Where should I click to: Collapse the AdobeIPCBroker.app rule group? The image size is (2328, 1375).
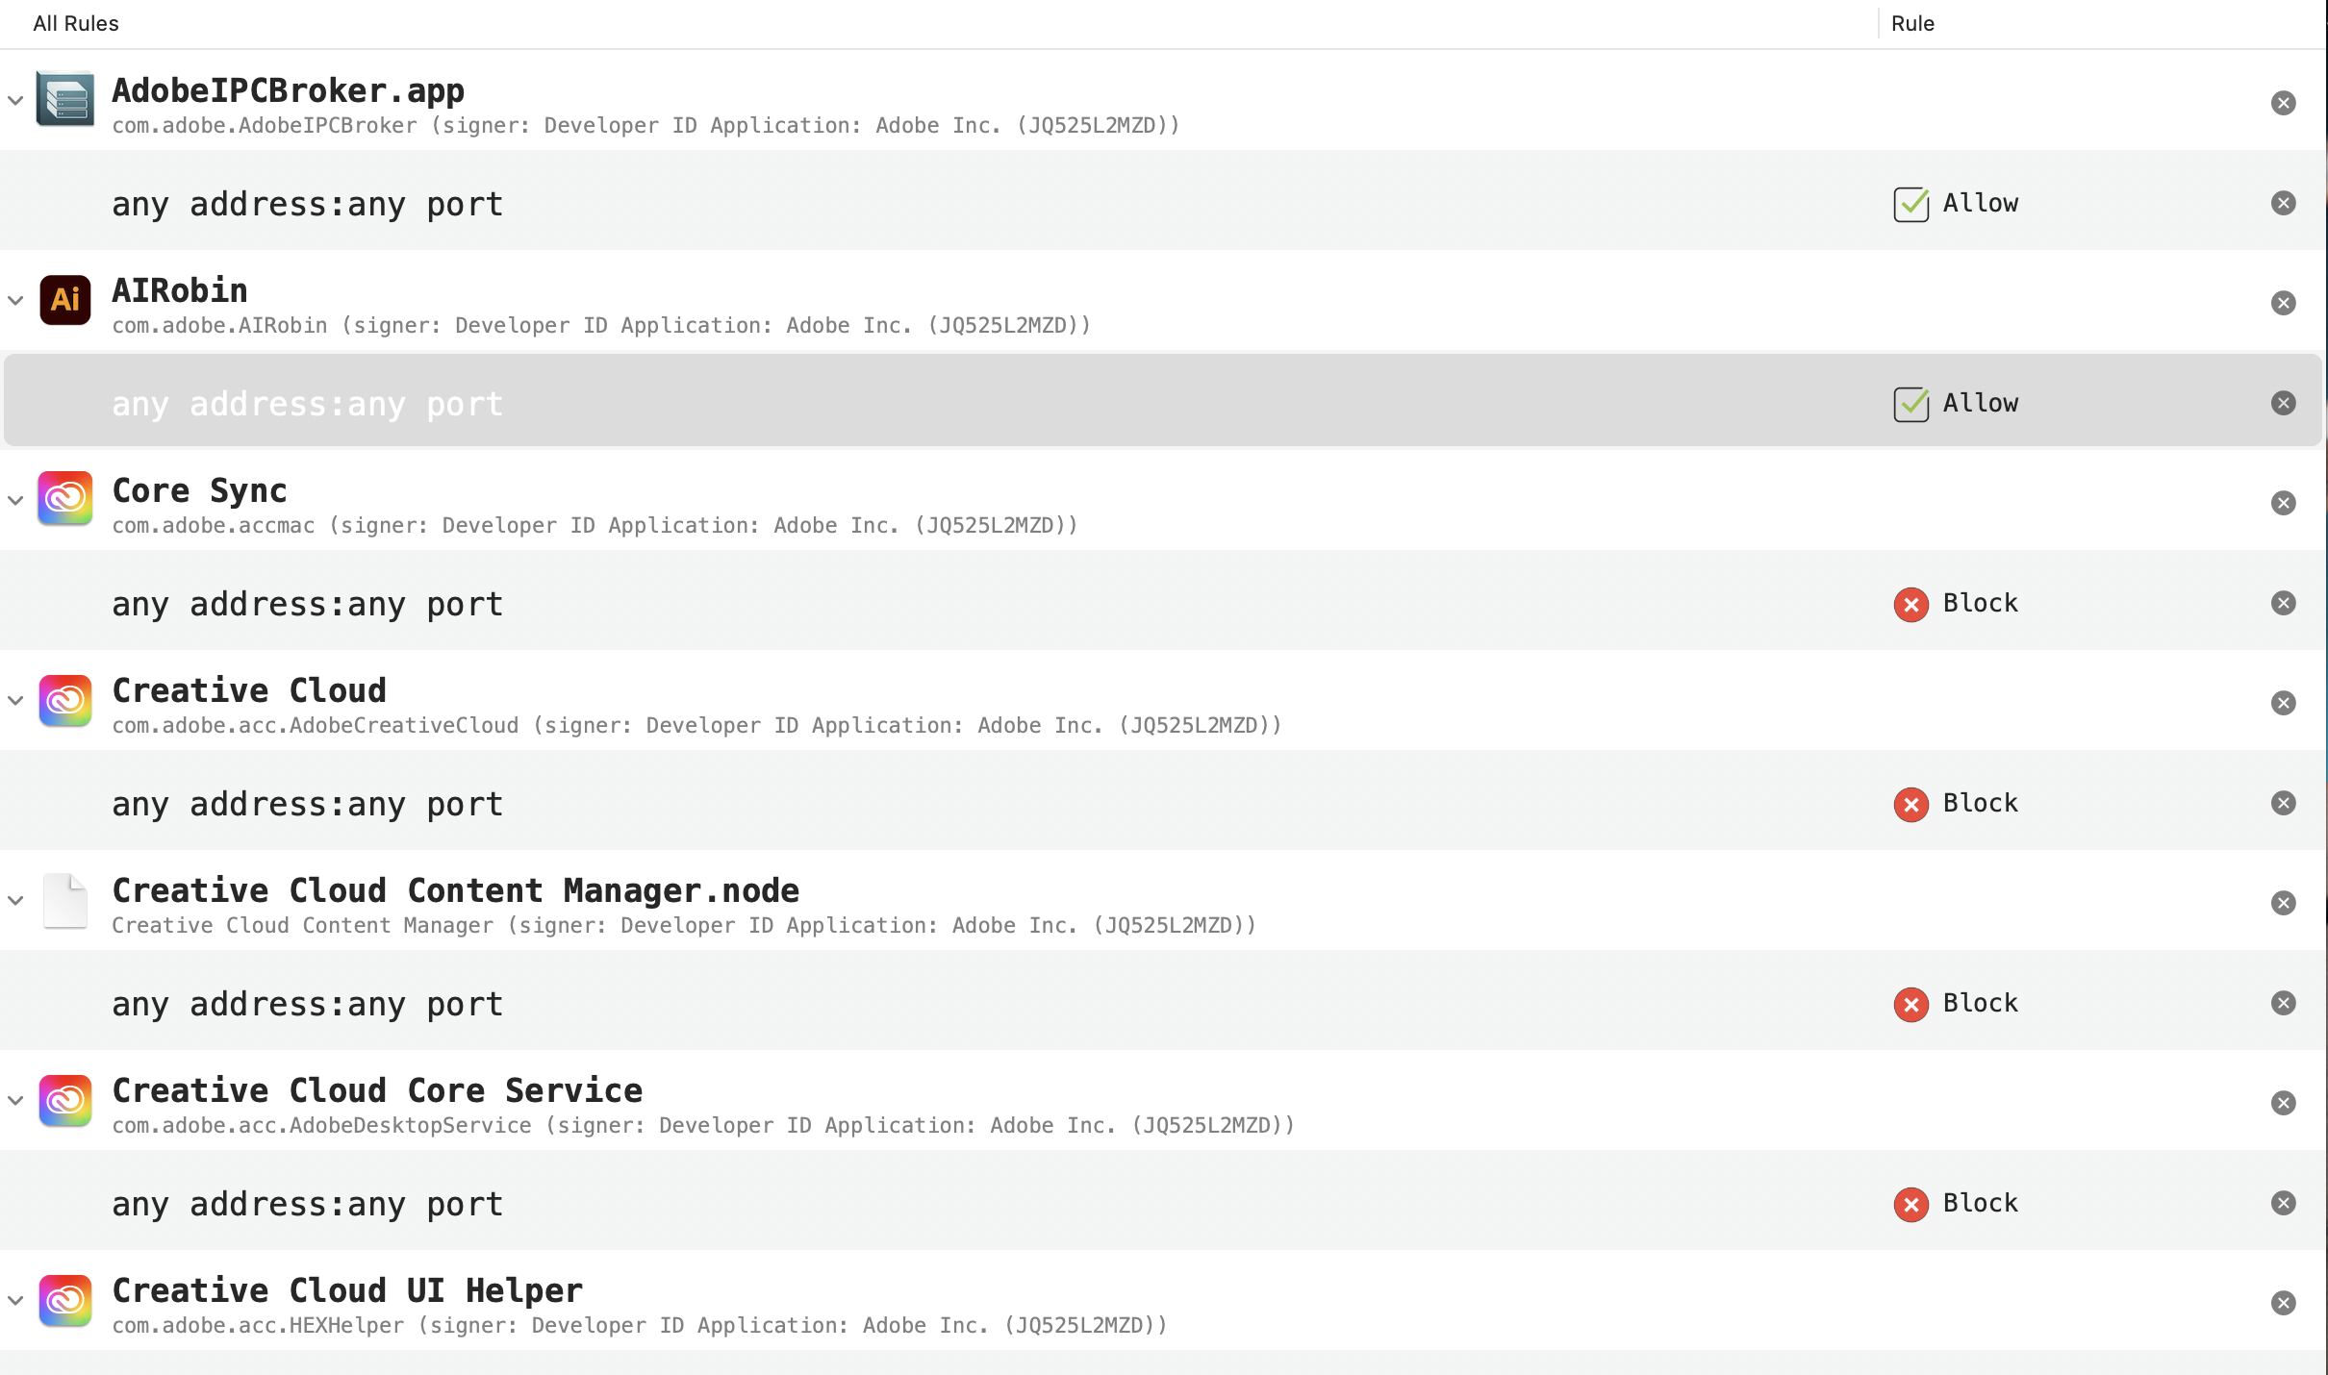coord(15,100)
